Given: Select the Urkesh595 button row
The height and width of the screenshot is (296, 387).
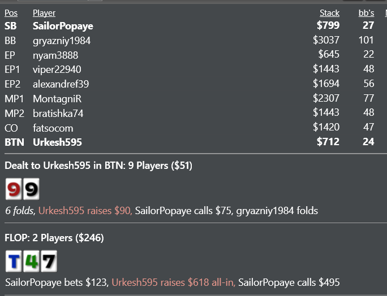Looking at the screenshot, I should 190,142.
